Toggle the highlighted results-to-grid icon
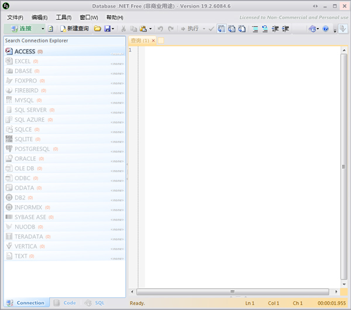This screenshot has height=310, width=351. click(x=222, y=29)
